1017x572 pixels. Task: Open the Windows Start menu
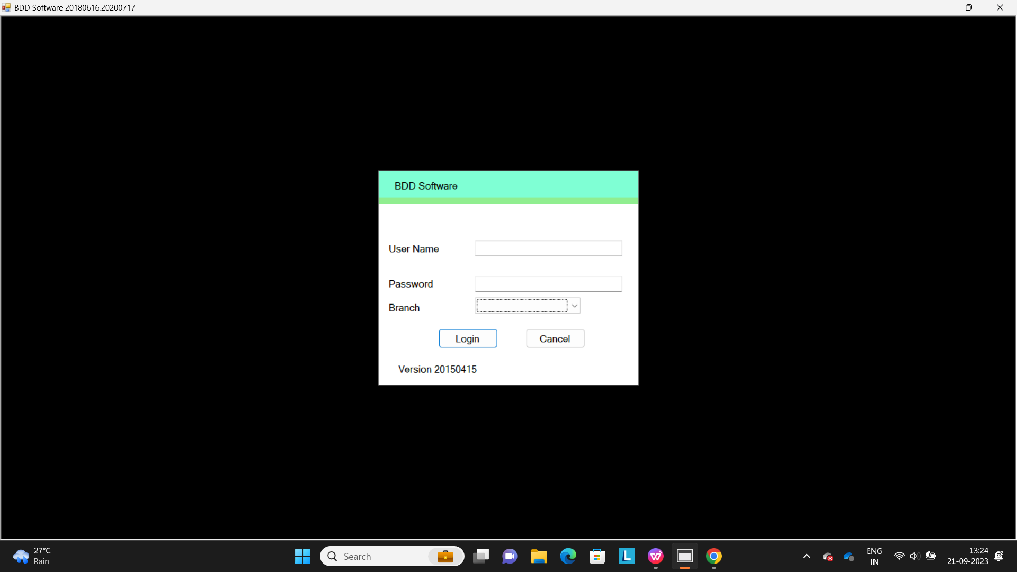(302, 556)
